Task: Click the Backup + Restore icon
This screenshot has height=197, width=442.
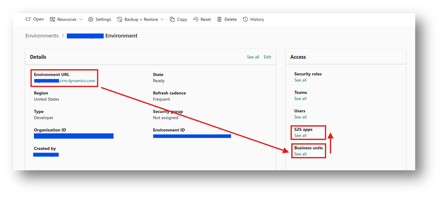Action: (x=120, y=19)
